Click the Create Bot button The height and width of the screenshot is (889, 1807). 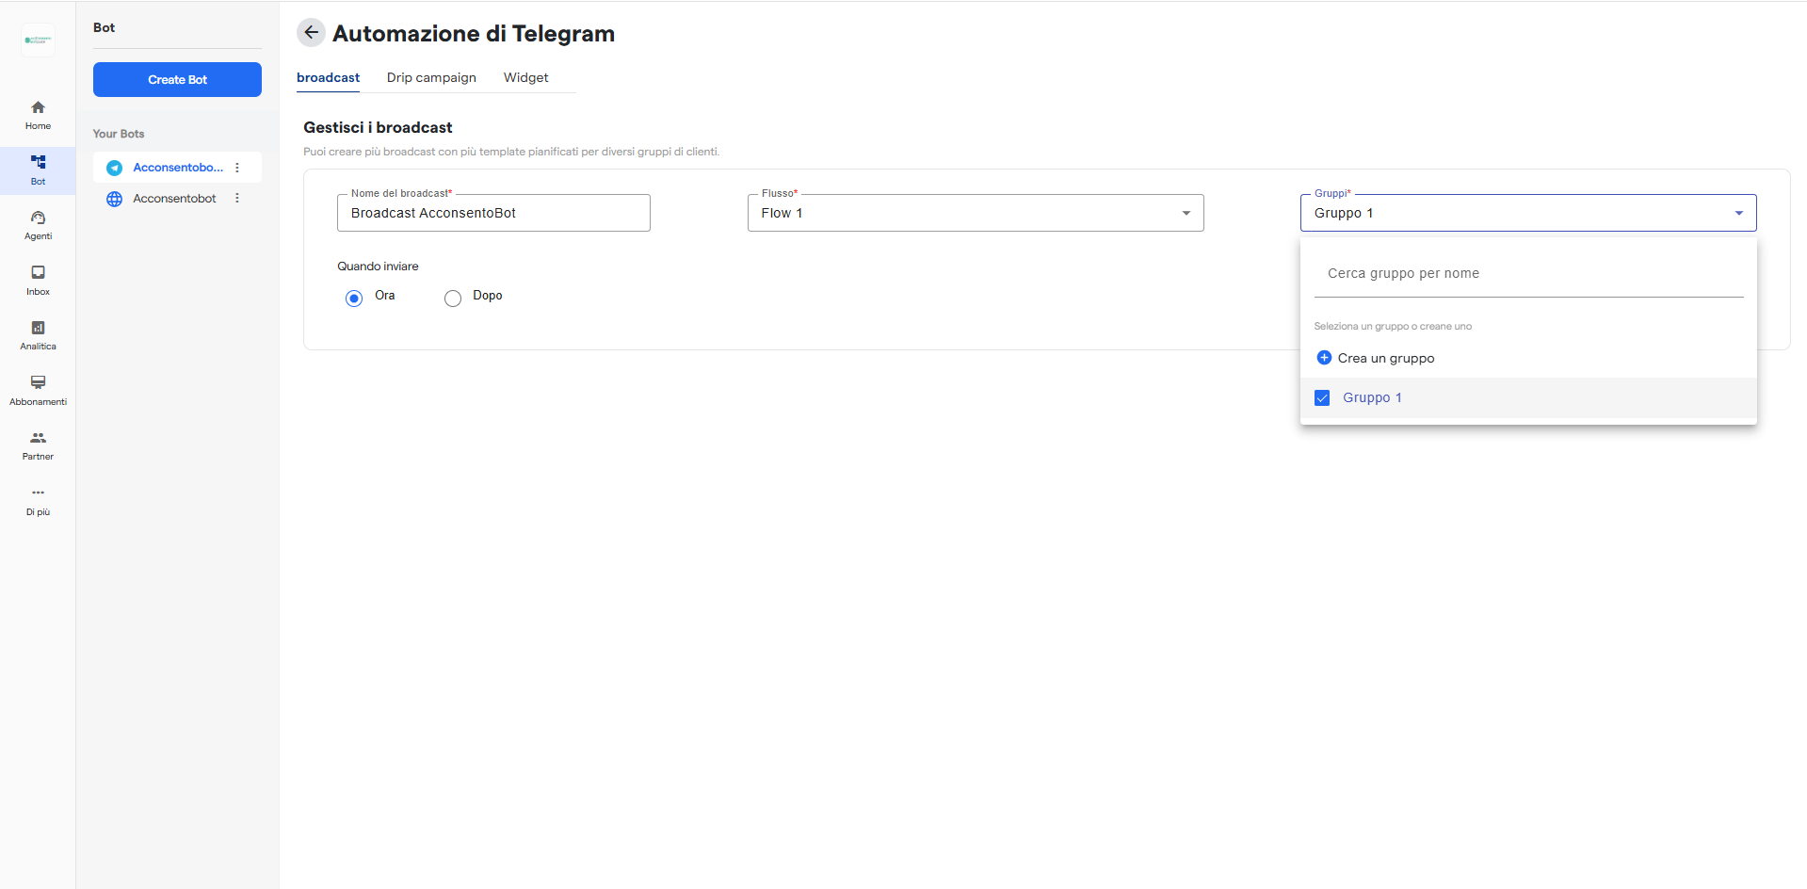[177, 80]
